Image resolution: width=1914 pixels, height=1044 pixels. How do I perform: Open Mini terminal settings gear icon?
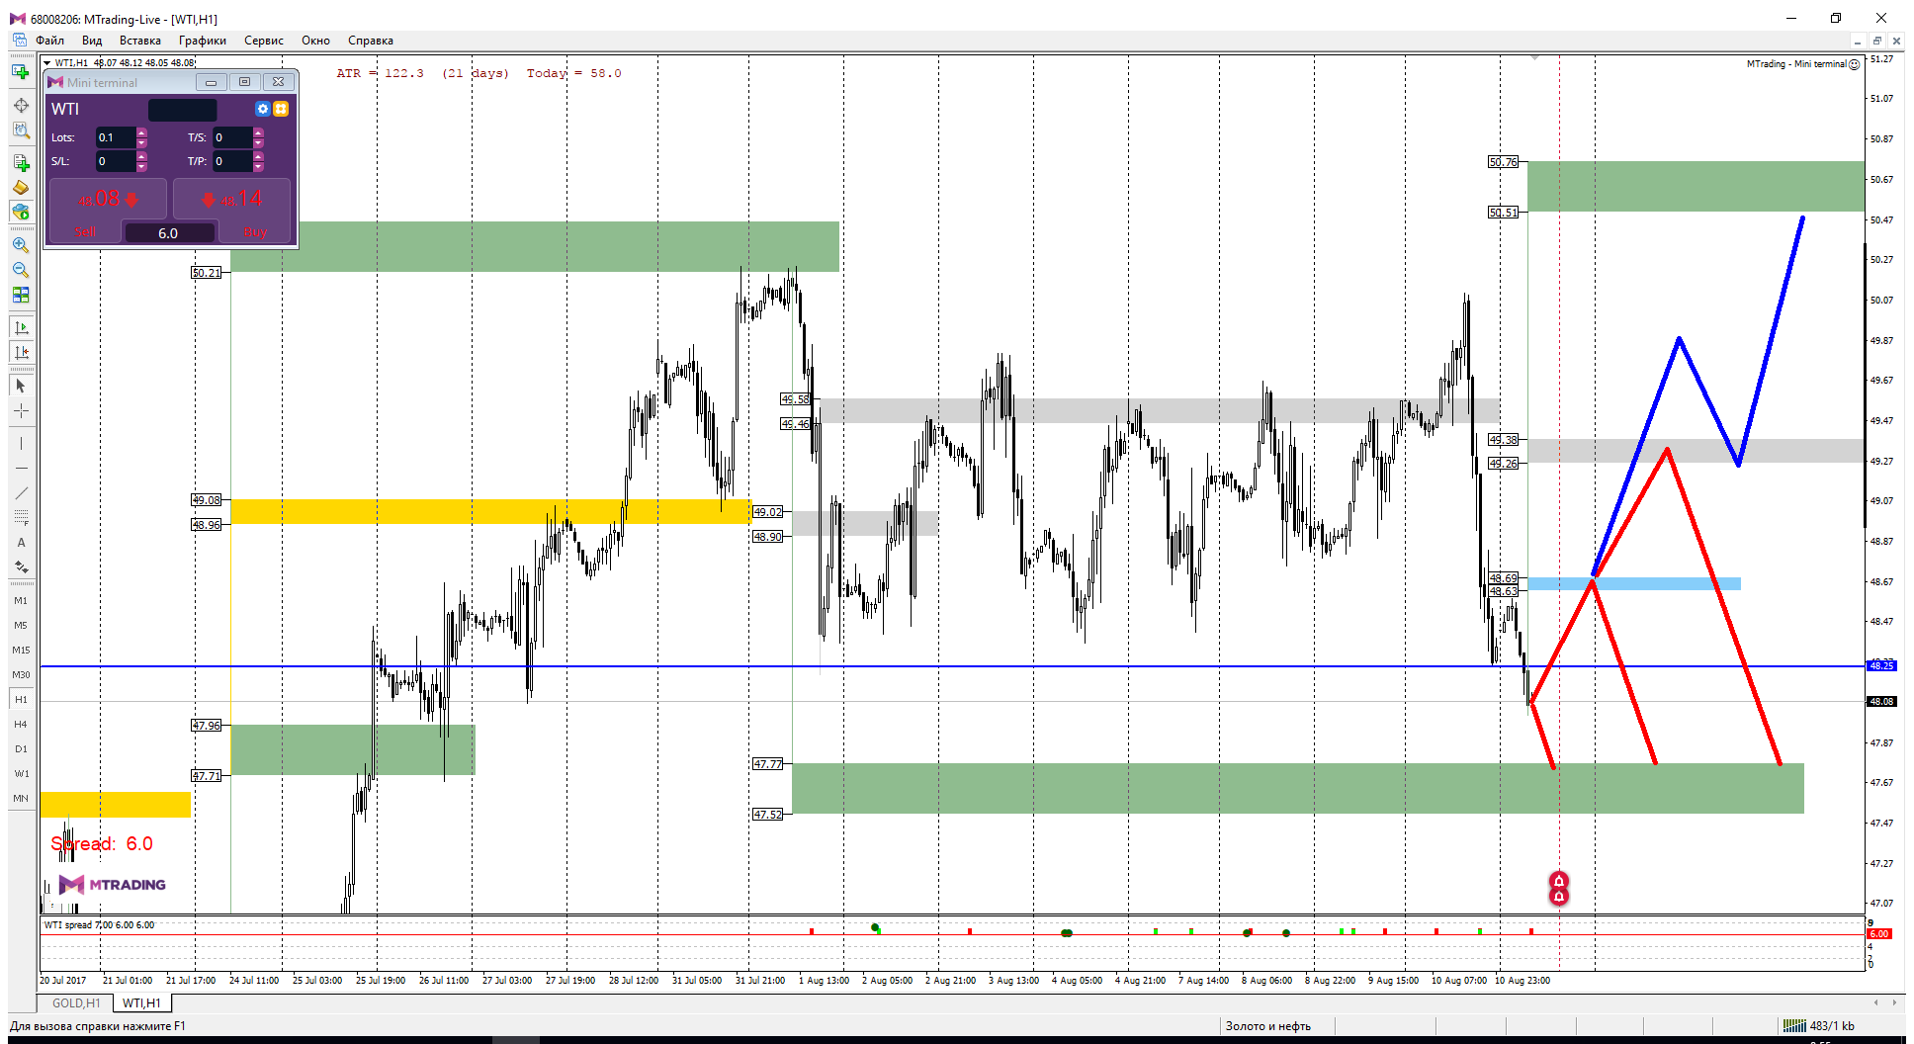point(262,109)
